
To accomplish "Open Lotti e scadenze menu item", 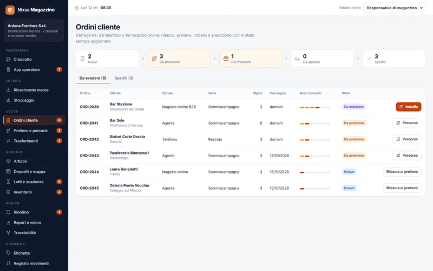I will tap(34, 182).
